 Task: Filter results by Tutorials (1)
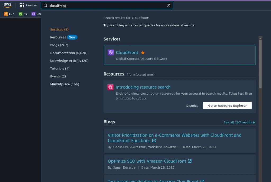pyautogui.click(x=60, y=68)
